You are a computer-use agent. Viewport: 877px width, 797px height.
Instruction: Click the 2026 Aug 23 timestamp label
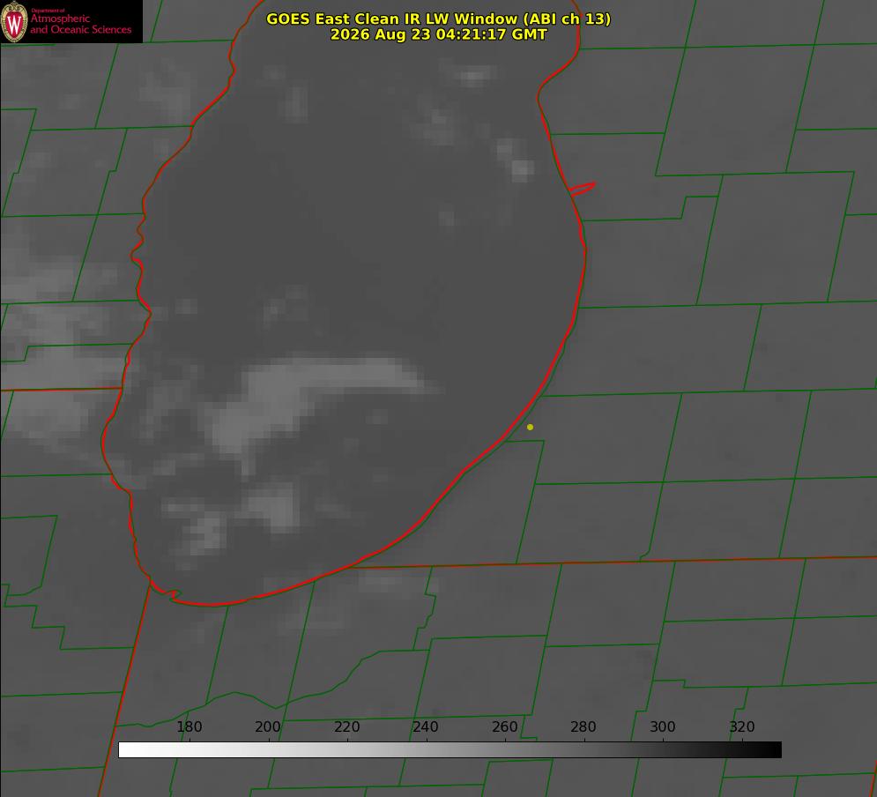pyautogui.click(x=439, y=34)
